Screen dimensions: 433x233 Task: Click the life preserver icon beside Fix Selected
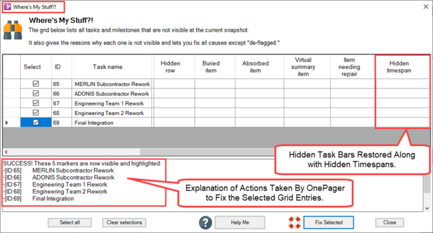coord(294,223)
